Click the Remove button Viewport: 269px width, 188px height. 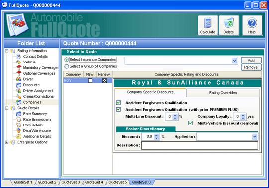click(x=251, y=67)
